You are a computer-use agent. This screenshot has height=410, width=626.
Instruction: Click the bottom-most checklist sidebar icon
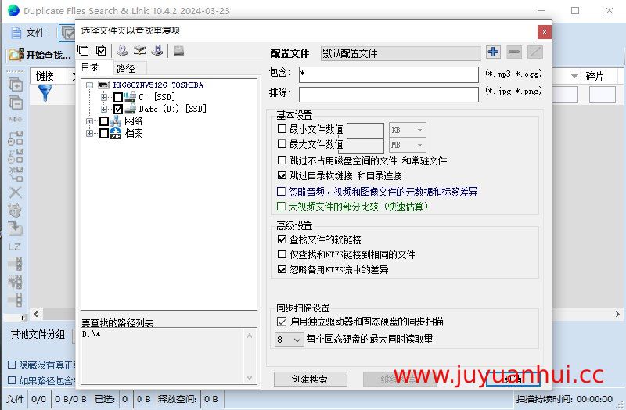pyautogui.click(x=15, y=300)
